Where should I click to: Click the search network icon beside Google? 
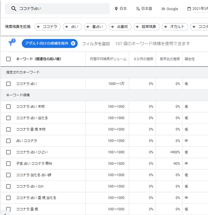tap(163, 9)
